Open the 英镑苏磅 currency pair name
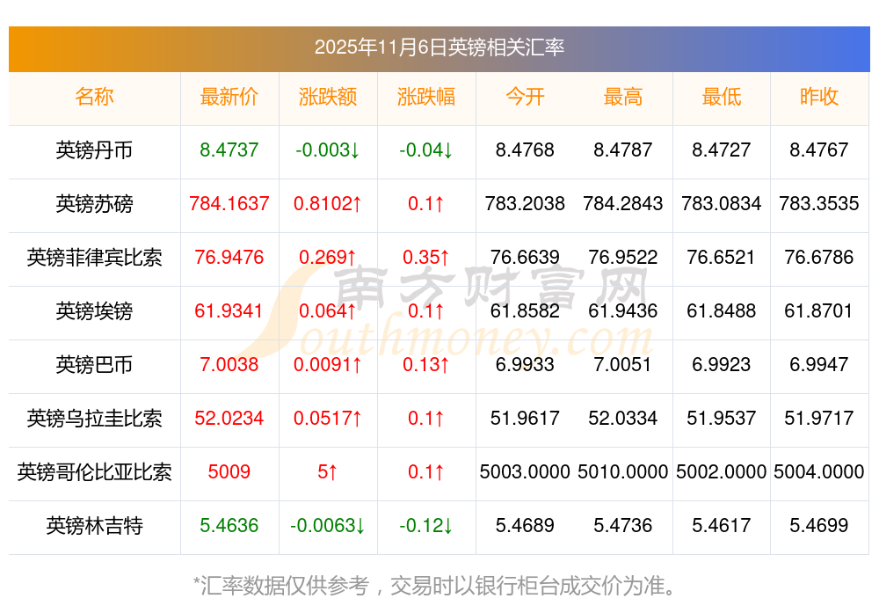This screenshot has height=613, width=879. (94, 204)
